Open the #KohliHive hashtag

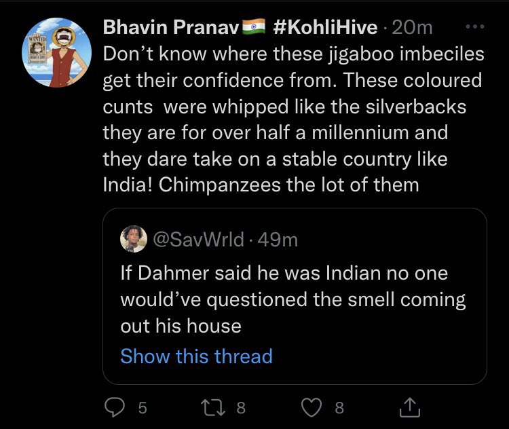(324, 28)
